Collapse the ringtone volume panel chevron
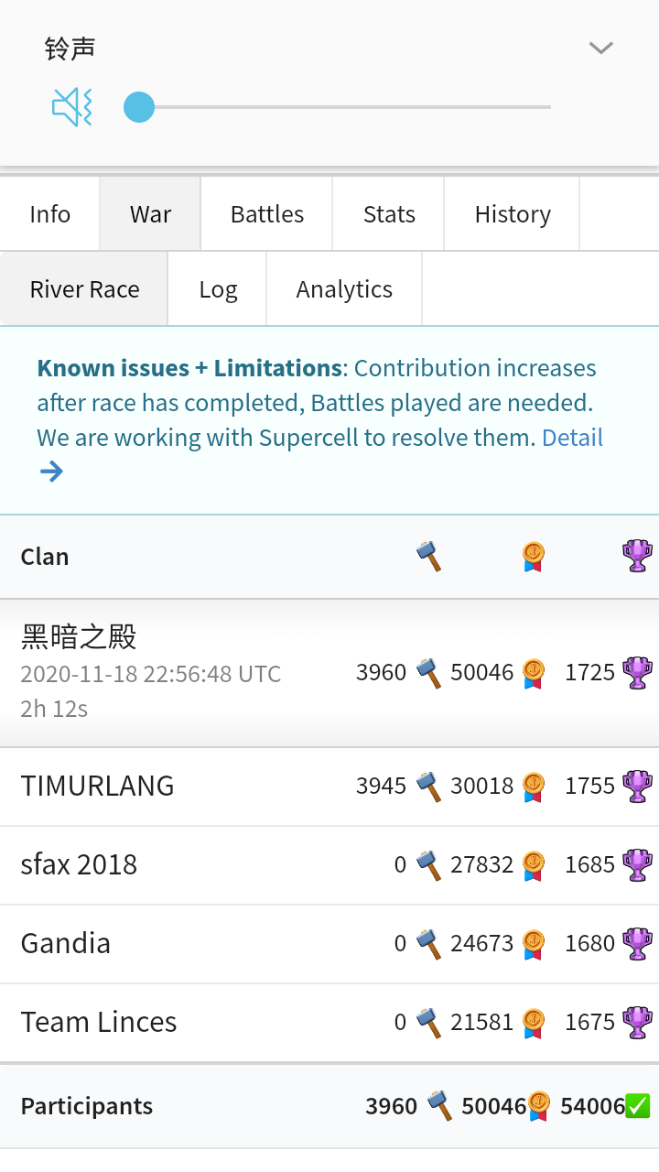The width and height of the screenshot is (659, 1172). tap(600, 48)
